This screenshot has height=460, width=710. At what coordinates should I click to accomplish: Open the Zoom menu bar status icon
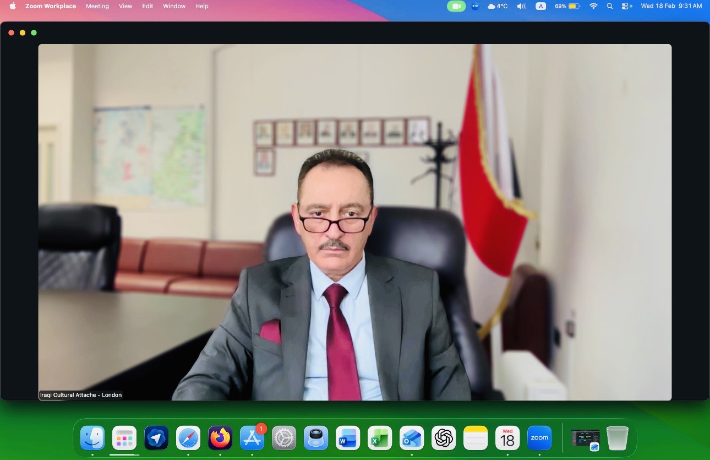(475, 6)
